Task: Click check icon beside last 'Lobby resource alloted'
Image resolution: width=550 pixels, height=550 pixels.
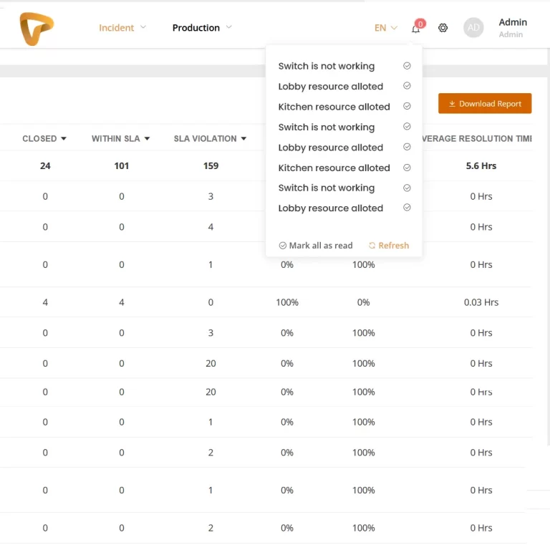Action: (407, 208)
